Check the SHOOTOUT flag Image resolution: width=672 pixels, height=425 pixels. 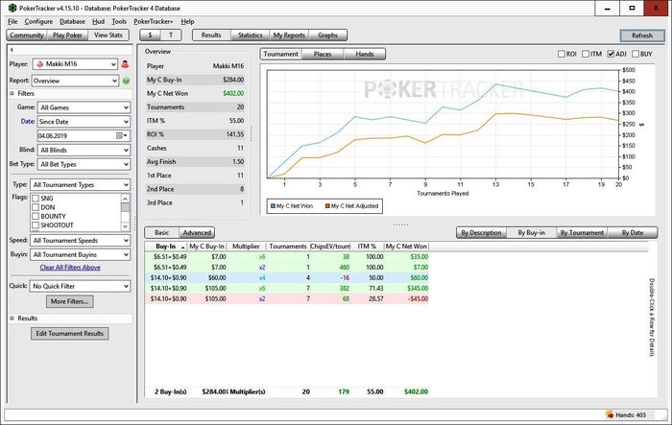[x=36, y=225]
